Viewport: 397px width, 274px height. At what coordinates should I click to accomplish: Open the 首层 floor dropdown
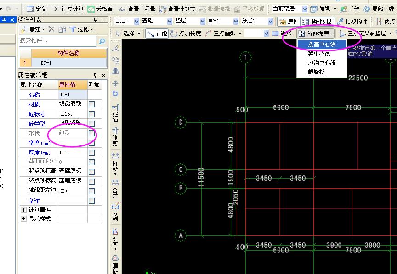click(x=136, y=21)
